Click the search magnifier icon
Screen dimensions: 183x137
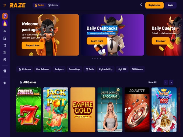141,5
